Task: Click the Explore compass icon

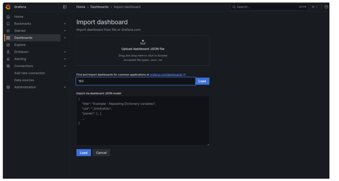Action: point(8,45)
